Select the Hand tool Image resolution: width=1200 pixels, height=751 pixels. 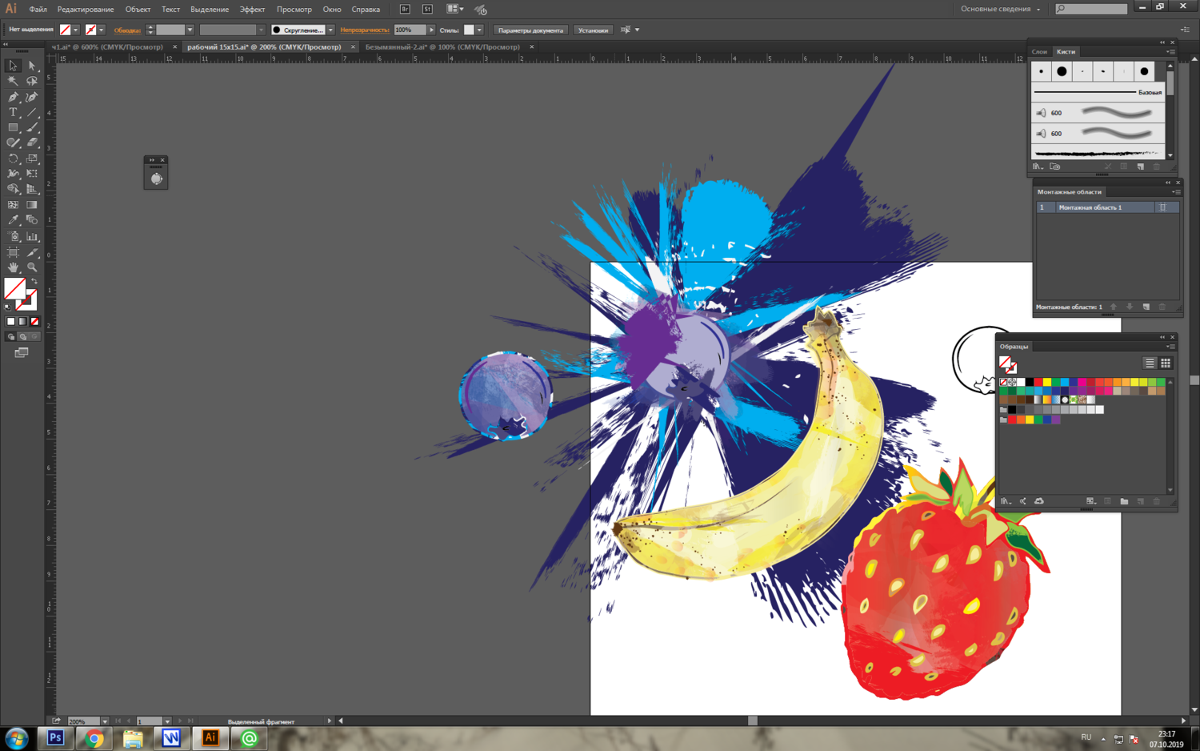(13, 267)
